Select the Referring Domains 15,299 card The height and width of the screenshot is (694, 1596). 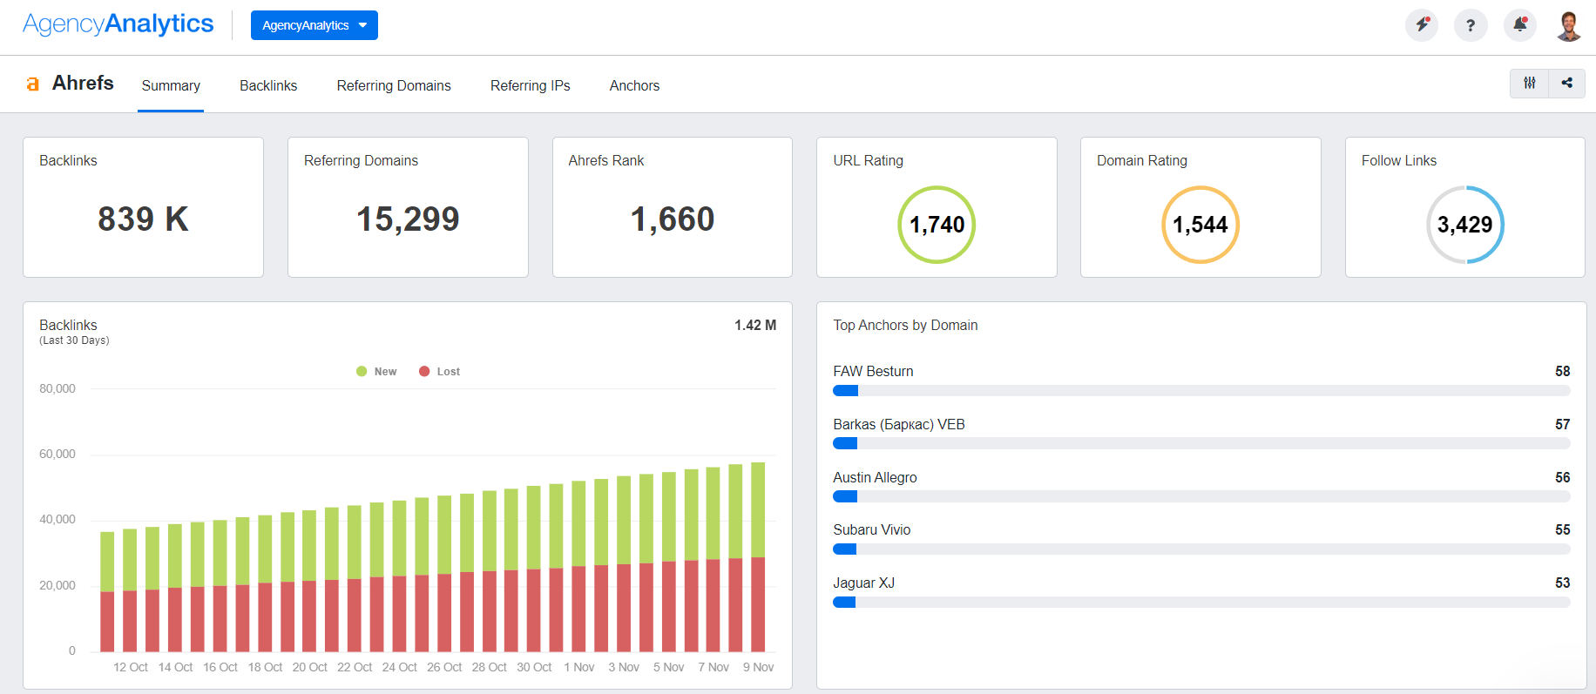click(x=408, y=207)
